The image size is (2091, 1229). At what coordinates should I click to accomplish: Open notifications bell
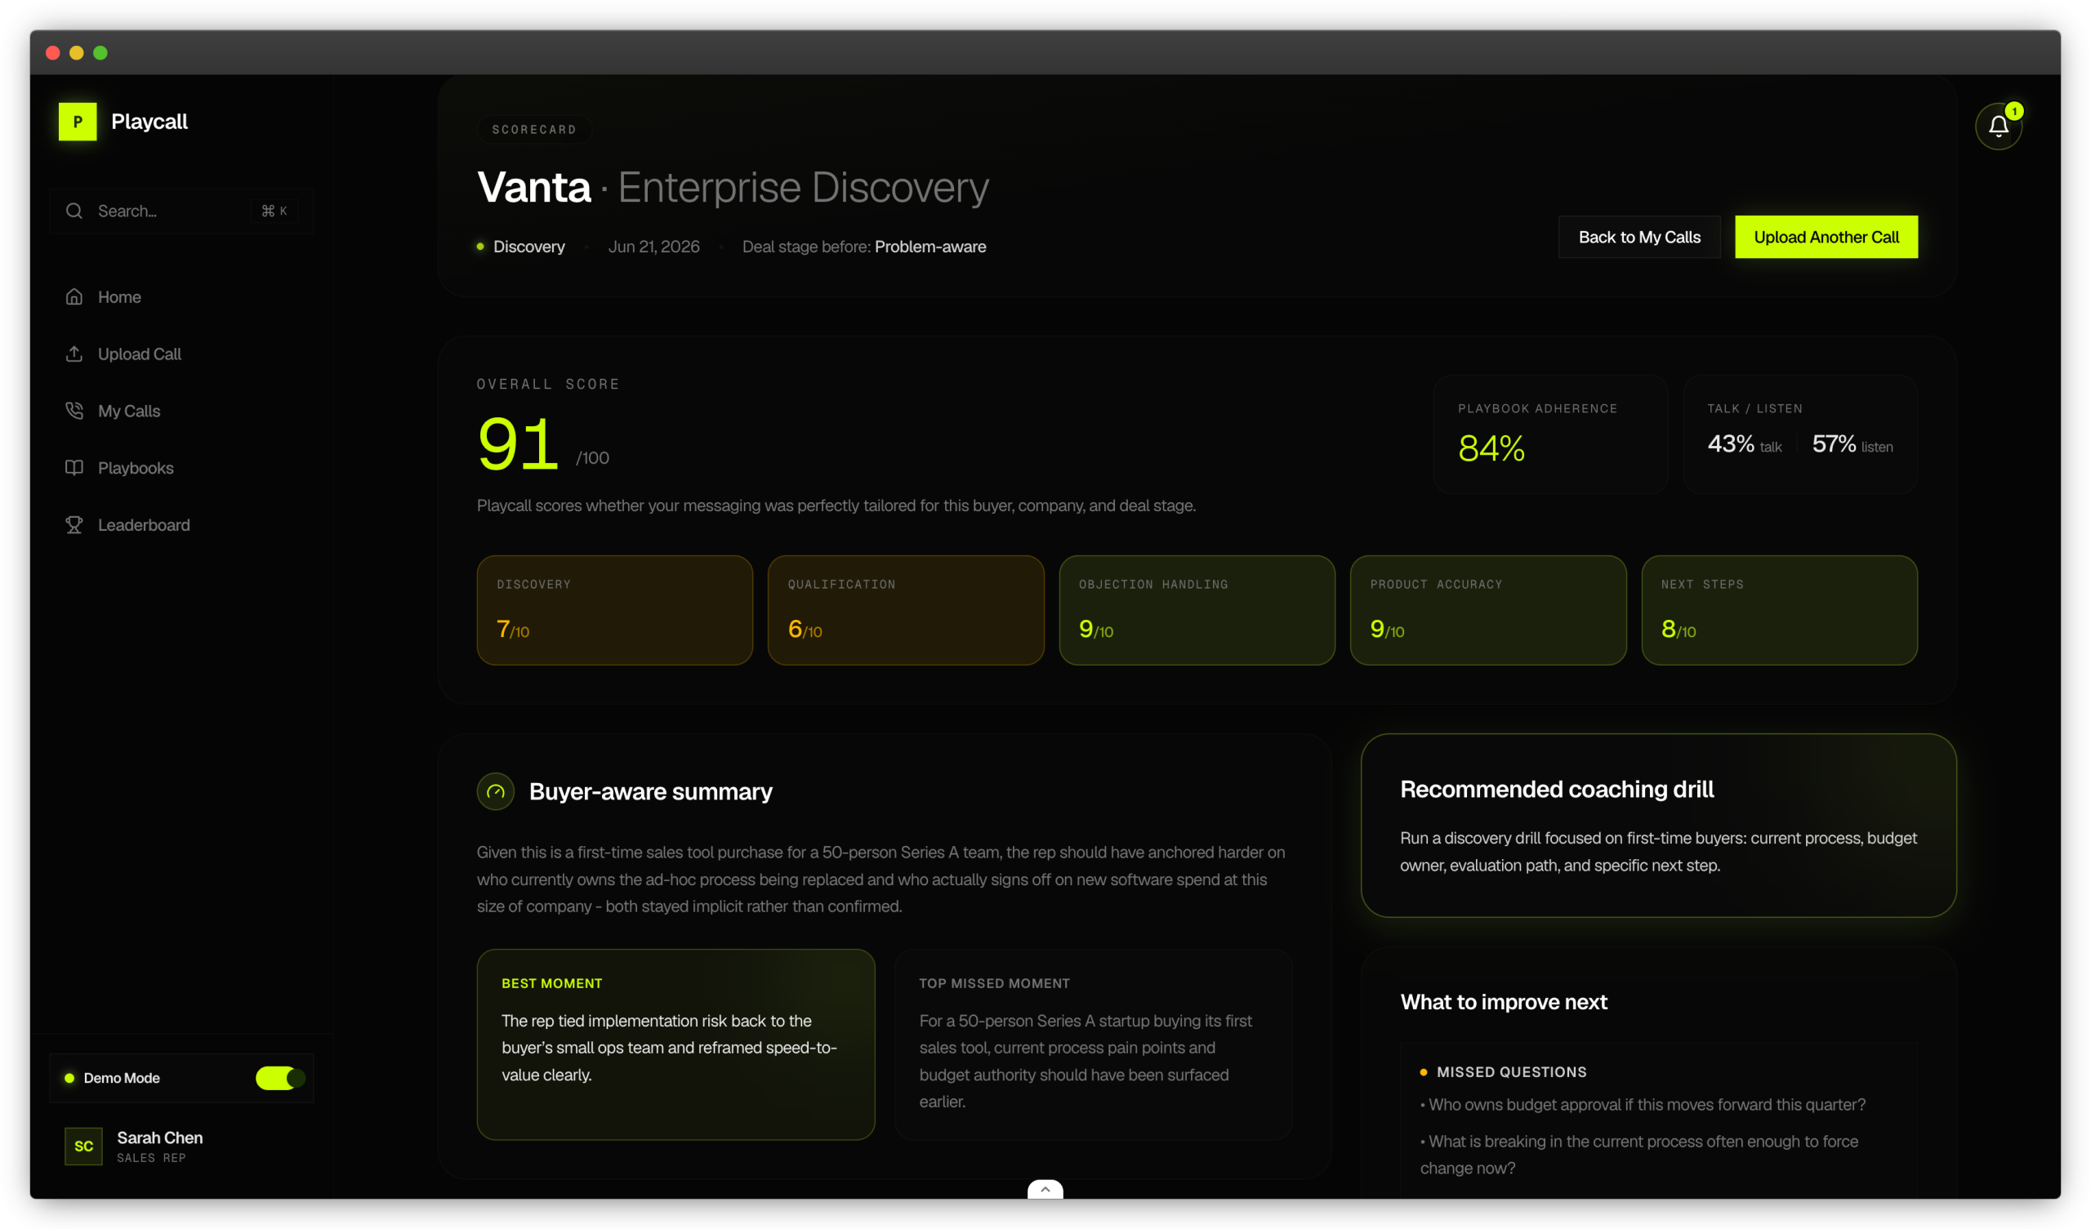pyautogui.click(x=1998, y=126)
